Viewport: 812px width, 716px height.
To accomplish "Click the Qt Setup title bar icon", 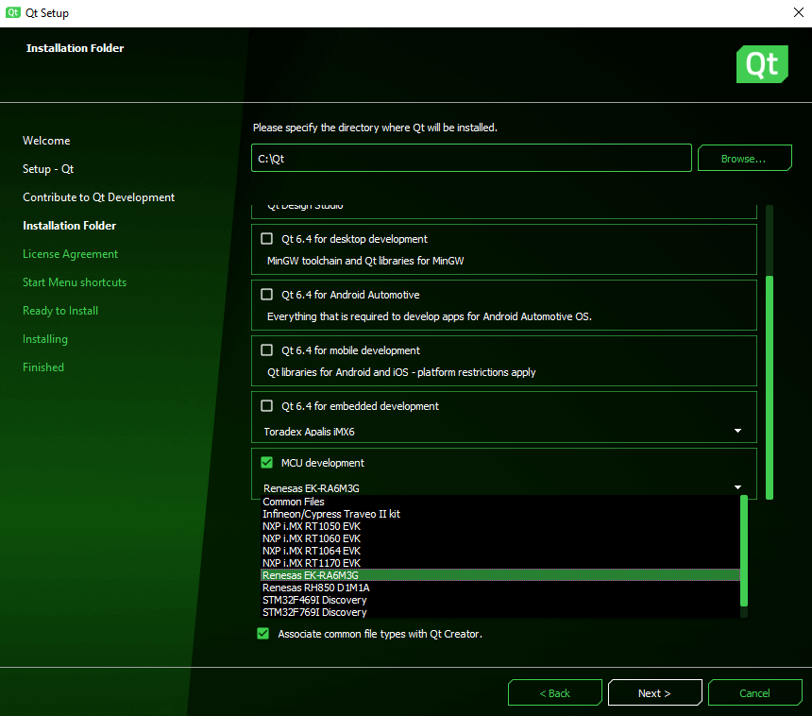I will [x=13, y=13].
